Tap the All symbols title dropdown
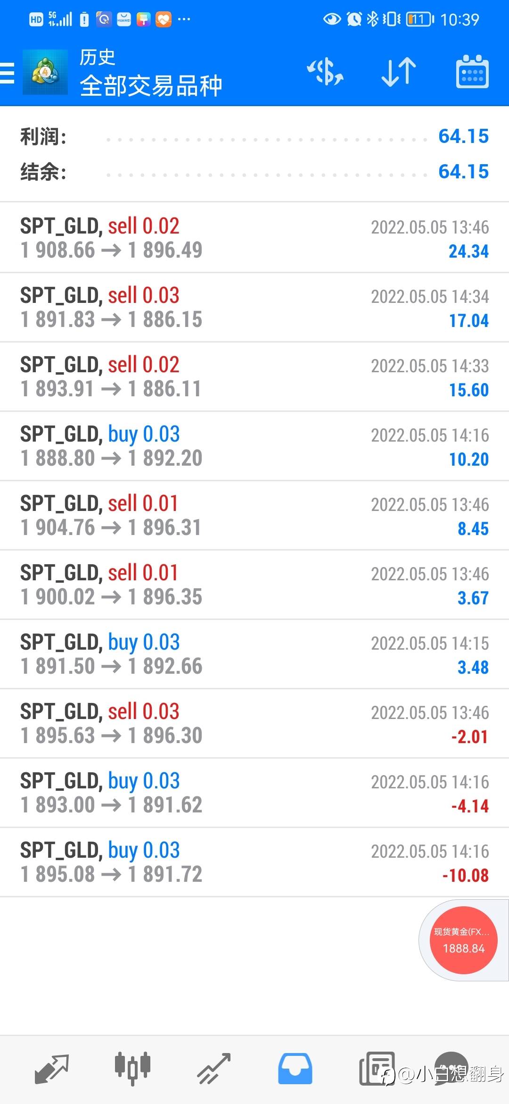Image resolution: width=509 pixels, height=1104 pixels. (151, 86)
